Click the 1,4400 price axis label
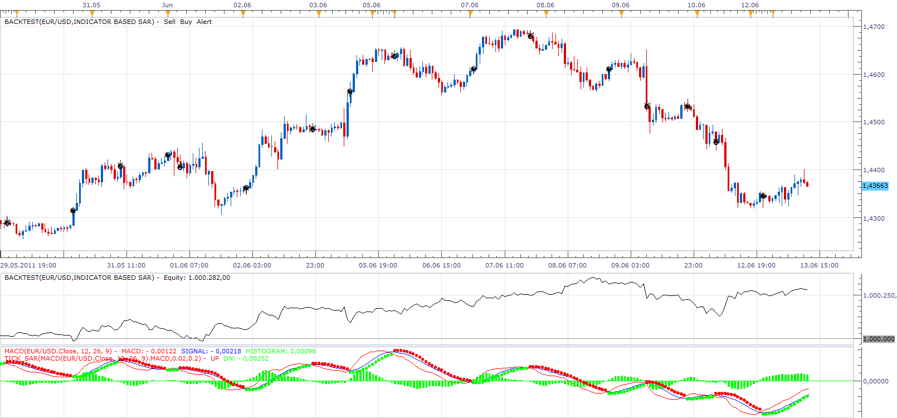Image resolution: width=897 pixels, height=418 pixels. coord(874,170)
